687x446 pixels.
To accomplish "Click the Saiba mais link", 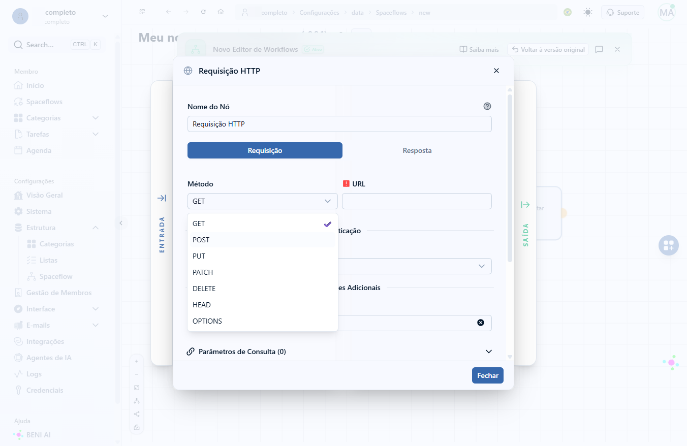I will [x=479, y=49].
